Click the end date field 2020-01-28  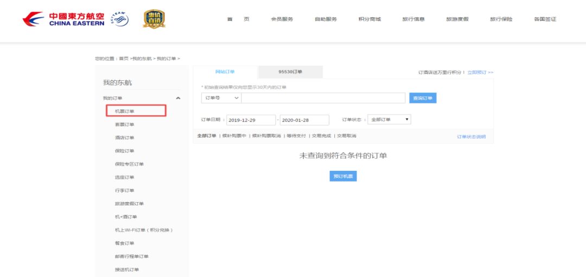[x=304, y=120]
